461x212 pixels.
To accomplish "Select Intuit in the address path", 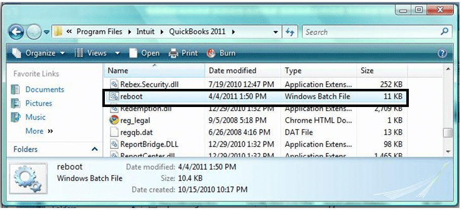I will point(145,32).
